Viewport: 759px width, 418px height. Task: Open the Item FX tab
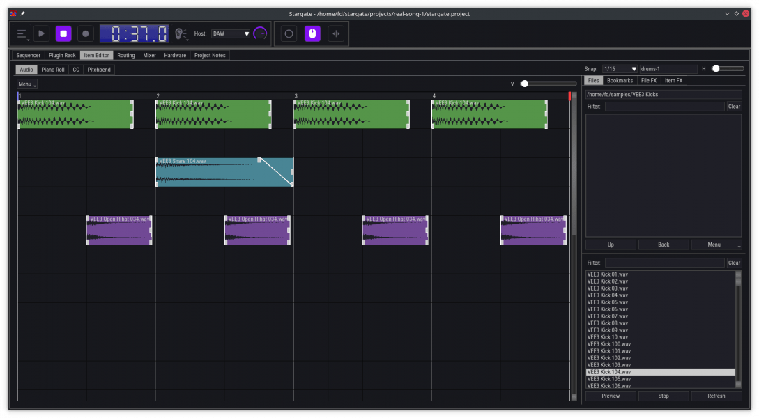click(x=673, y=81)
